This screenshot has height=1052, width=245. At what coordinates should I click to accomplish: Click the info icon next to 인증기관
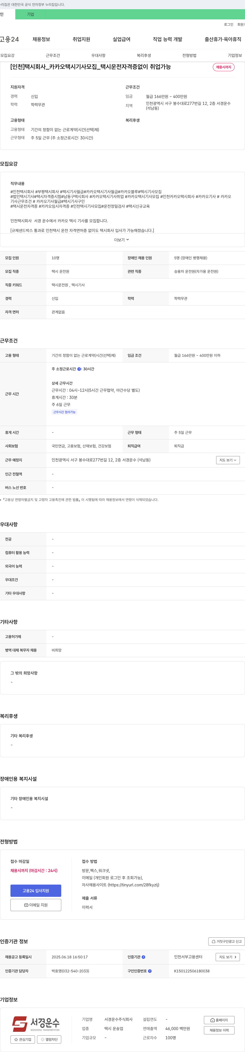click(x=143, y=957)
